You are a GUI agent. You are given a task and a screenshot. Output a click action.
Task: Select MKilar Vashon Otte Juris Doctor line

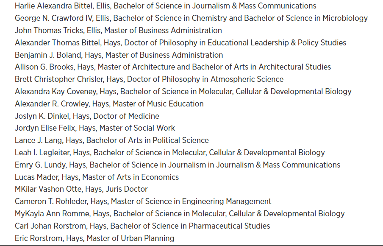81,189
